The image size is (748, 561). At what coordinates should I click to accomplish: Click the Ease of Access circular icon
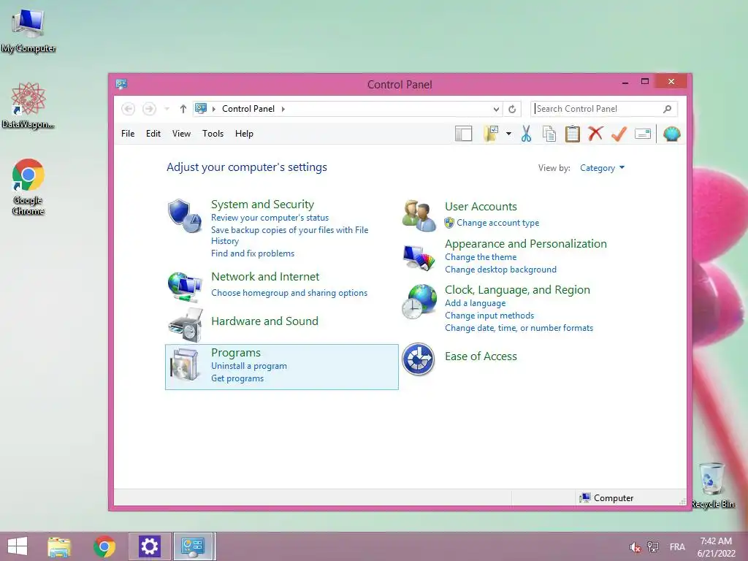point(419,359)
